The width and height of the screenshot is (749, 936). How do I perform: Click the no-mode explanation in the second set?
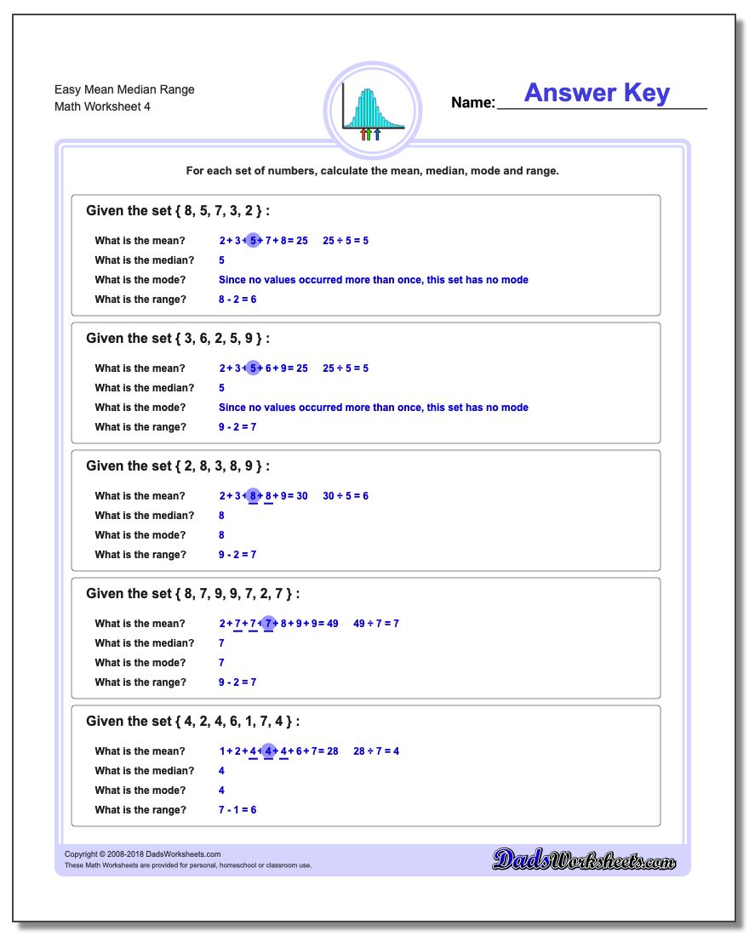[374, 408]
